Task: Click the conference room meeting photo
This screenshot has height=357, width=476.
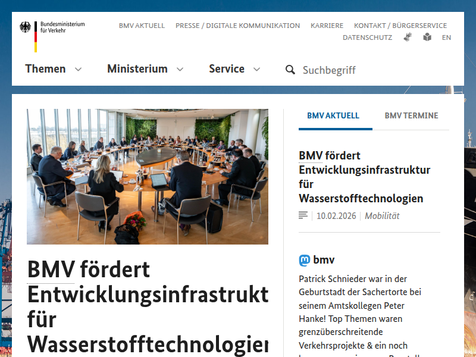Action: point(147,176)
